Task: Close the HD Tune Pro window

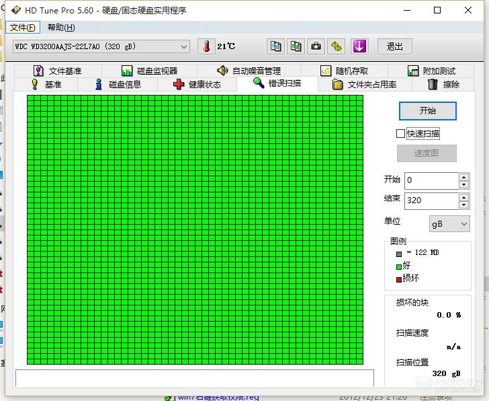Action: [468, 10]
